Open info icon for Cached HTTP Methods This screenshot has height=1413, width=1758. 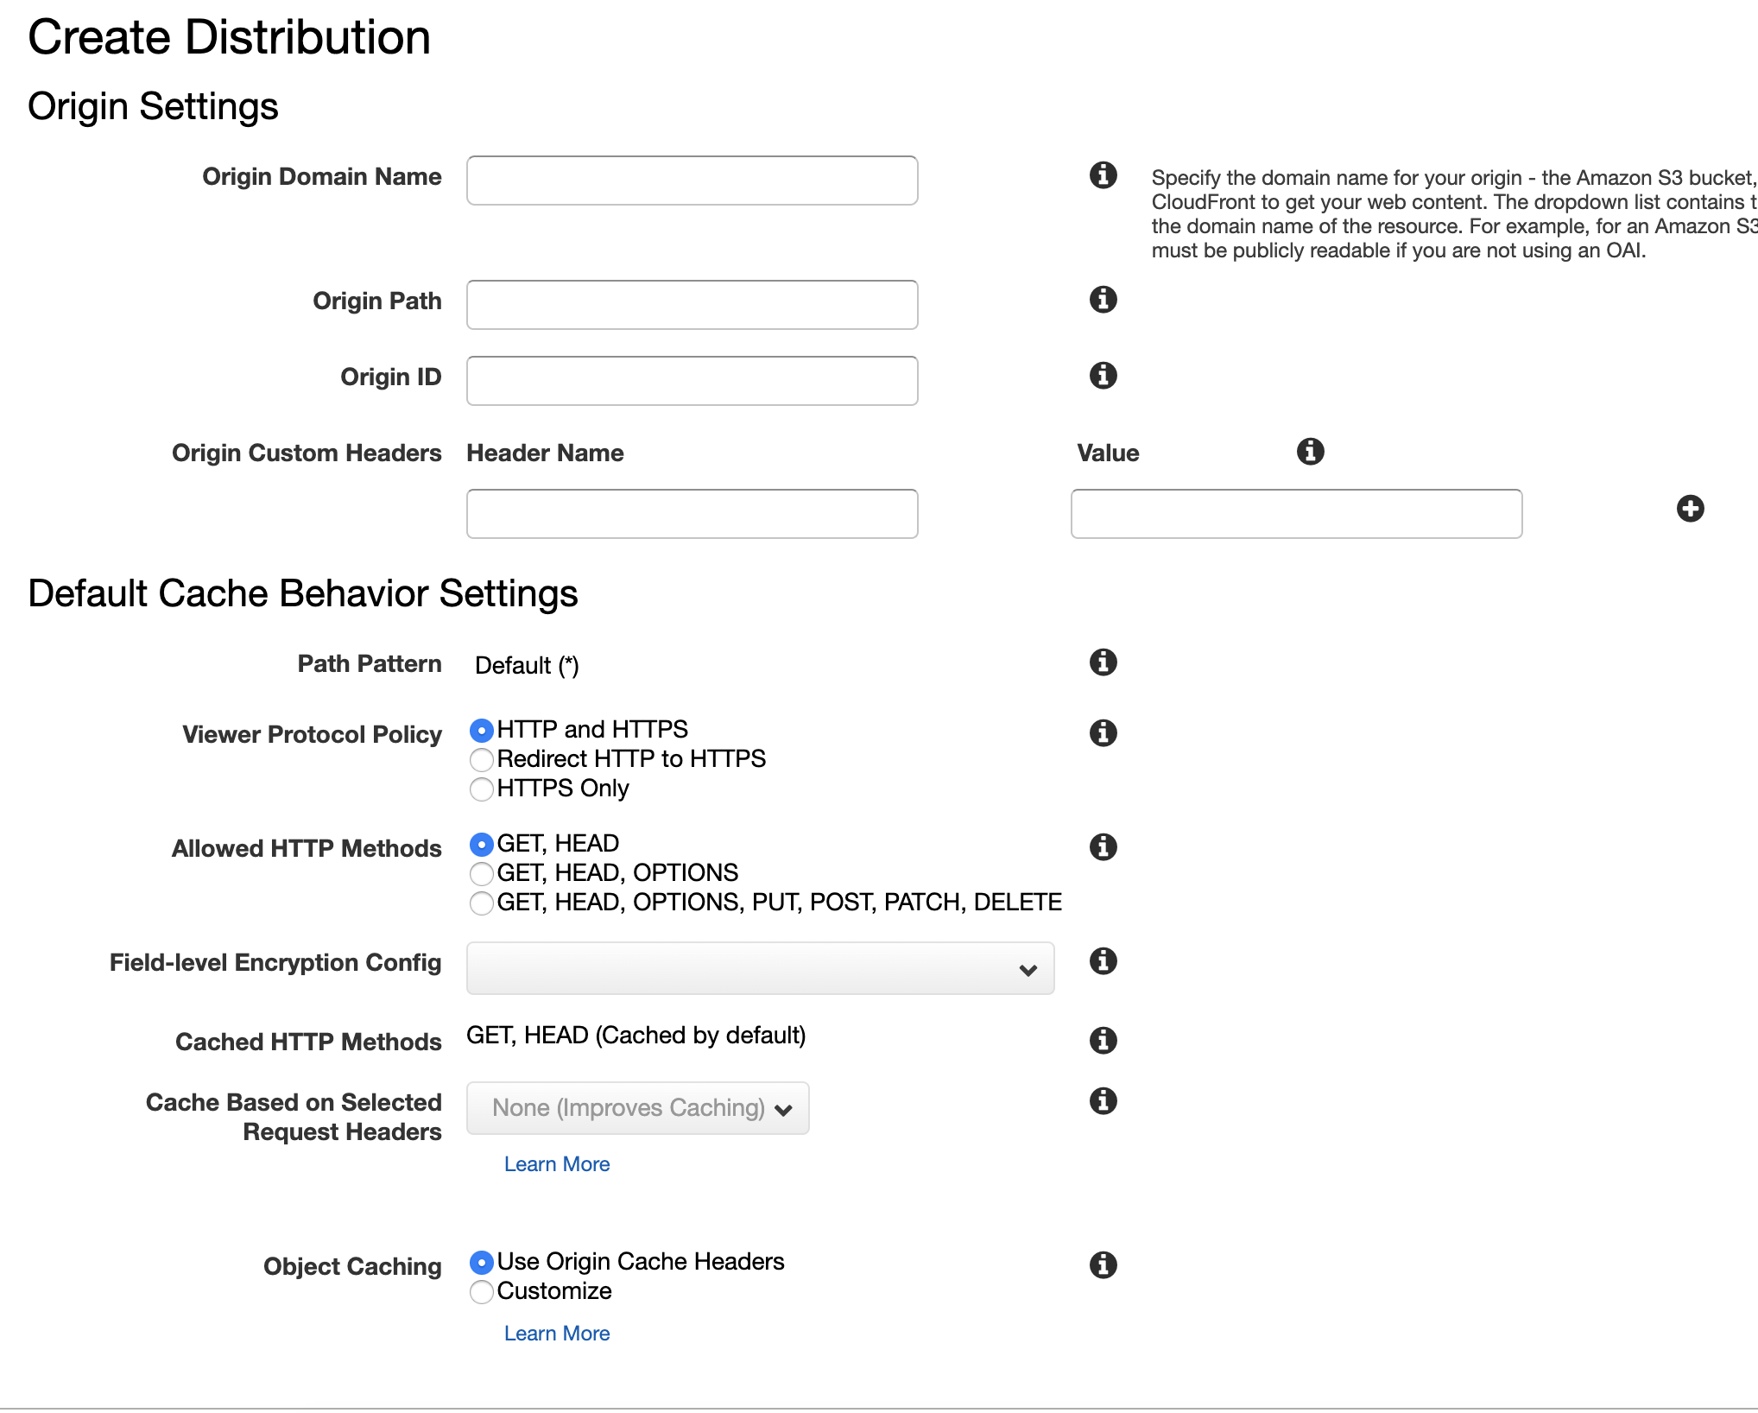1103,1041
